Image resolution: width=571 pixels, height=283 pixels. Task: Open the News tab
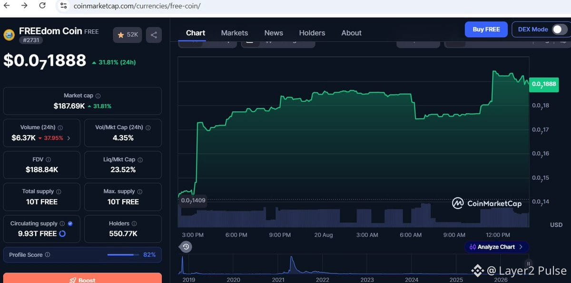274,33
